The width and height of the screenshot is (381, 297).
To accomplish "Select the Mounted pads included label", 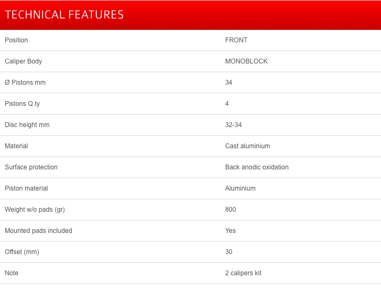I will click(x=39, y=231).
